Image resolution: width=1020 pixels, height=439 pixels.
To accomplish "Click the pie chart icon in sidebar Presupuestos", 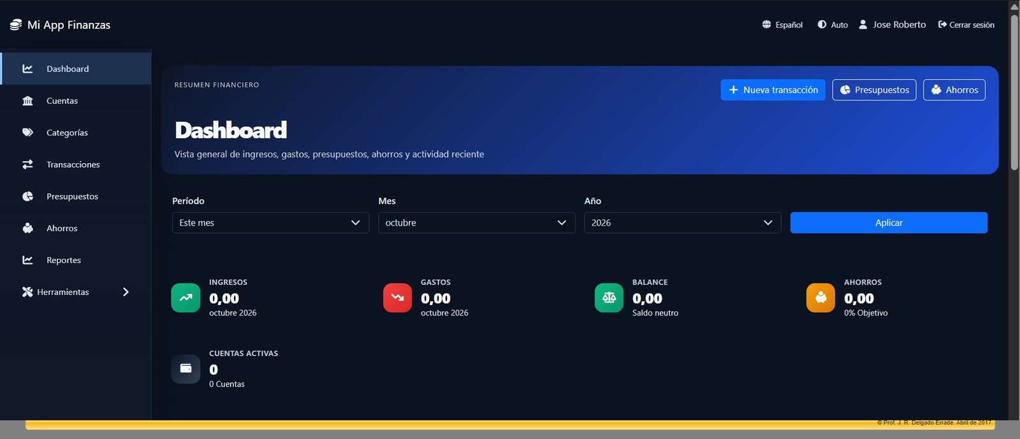I will coord(27,196).
